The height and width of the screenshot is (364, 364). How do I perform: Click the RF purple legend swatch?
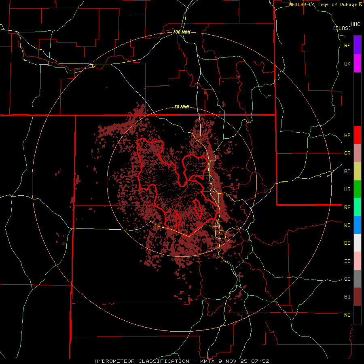click(x=357, y=45)
